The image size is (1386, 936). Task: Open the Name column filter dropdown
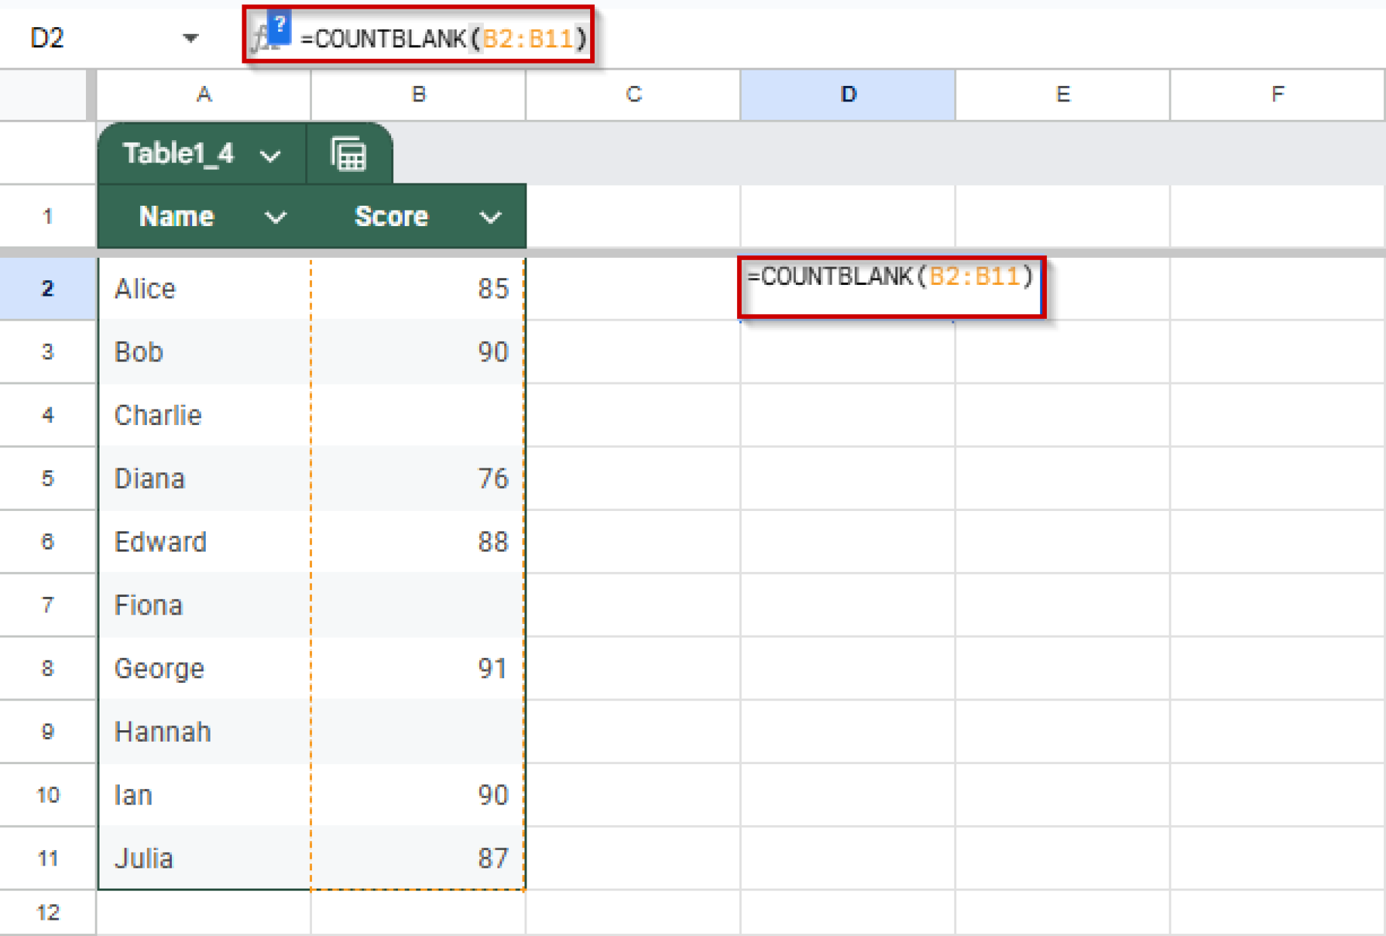point(275,217)
